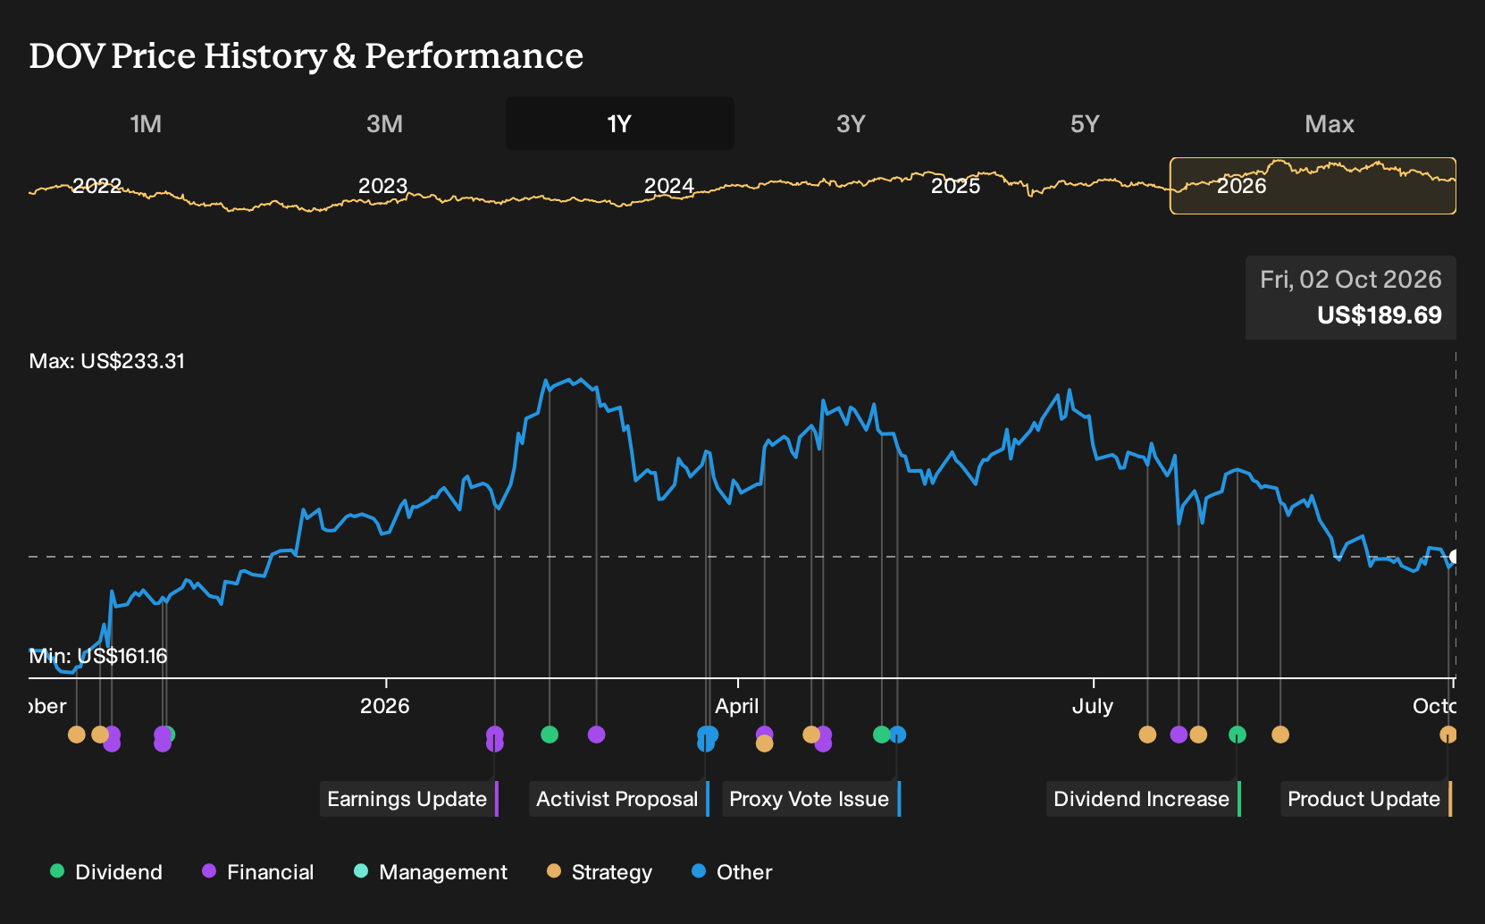Click the Min: US$161.16 label
Image resolution: width=1485 pixels, height=924 pixels.
tap(98, 656)
